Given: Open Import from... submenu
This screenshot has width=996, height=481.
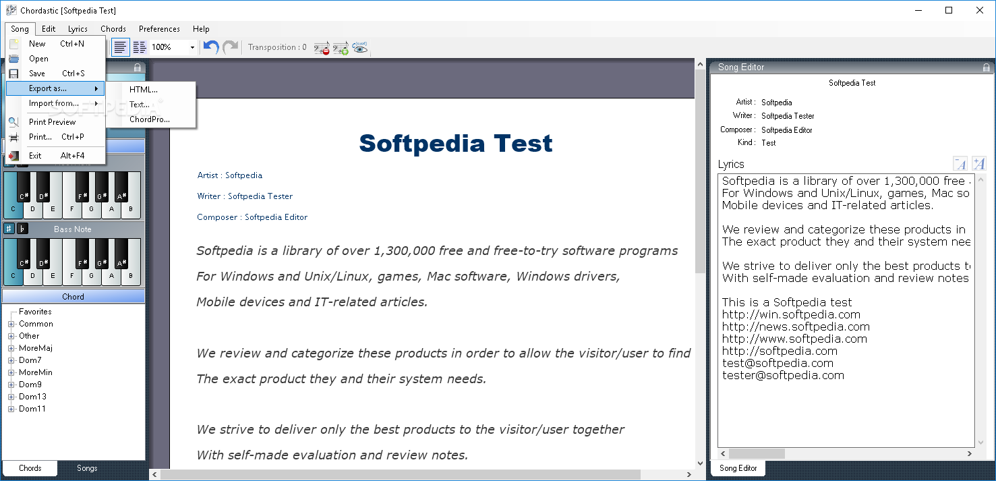Looking at the screenshot, I should [55, 103].
